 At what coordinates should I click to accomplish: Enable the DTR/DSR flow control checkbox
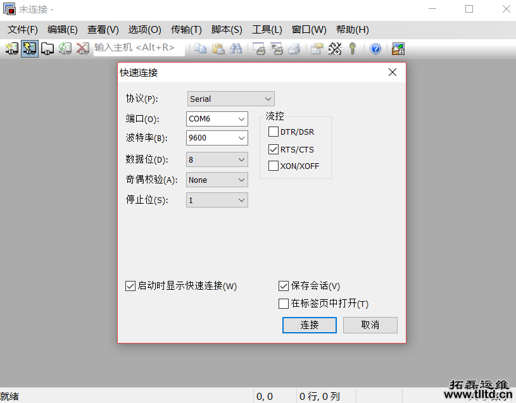pos(274,132)
